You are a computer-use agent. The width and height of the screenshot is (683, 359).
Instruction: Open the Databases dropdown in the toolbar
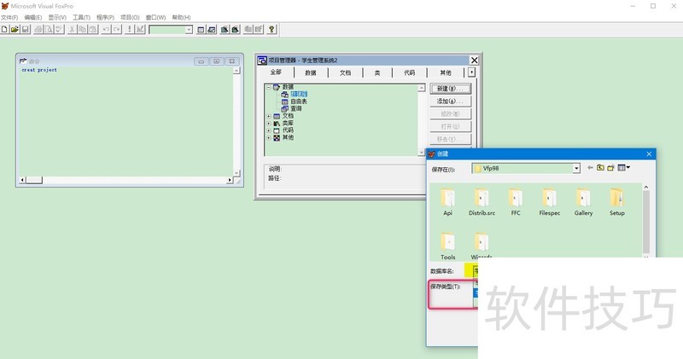coord(189,30)
